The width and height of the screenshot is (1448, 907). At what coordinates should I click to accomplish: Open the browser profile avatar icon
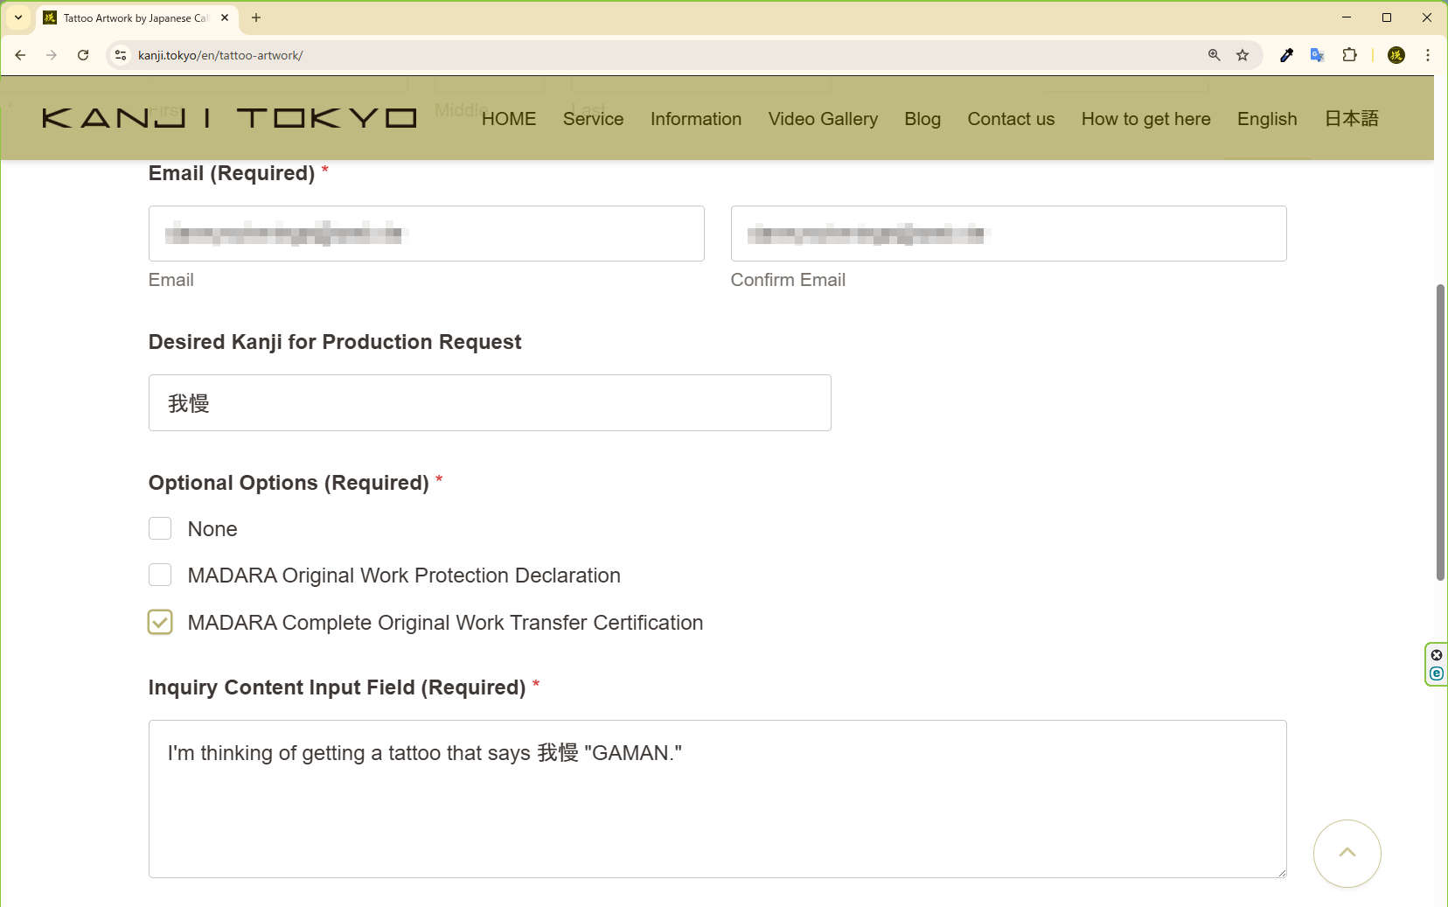click(1396, 54)
